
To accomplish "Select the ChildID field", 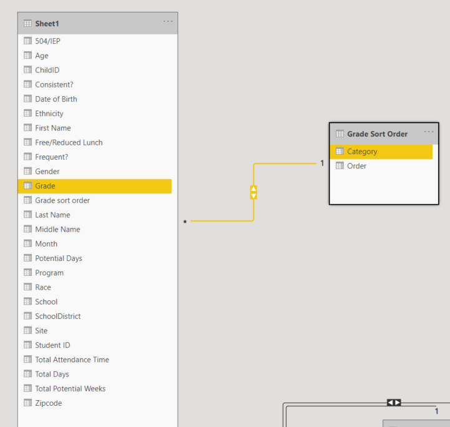I will point(95,70).
